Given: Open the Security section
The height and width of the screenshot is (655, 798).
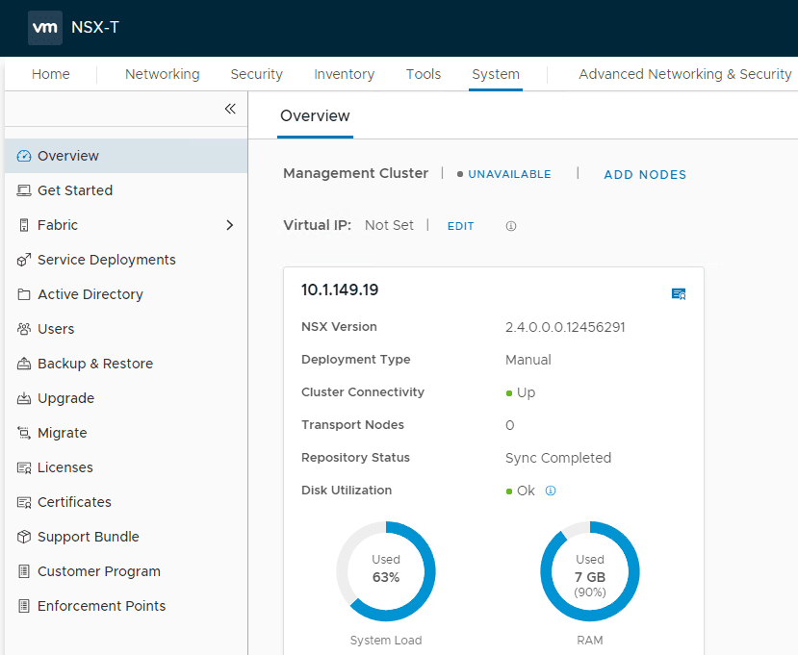Looking at the screenshot, I should pyautogui.click(x=256, y=74).
